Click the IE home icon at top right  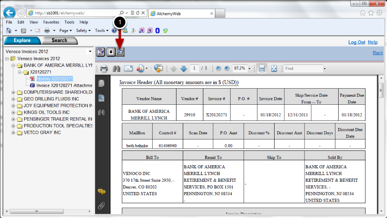tap(362, 13)
